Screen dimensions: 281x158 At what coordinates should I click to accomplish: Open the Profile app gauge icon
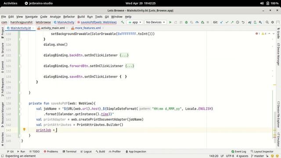(x=197, y=22)
